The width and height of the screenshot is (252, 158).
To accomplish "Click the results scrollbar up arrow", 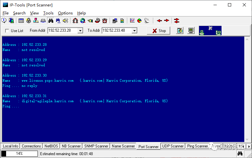I will (247, 39).
